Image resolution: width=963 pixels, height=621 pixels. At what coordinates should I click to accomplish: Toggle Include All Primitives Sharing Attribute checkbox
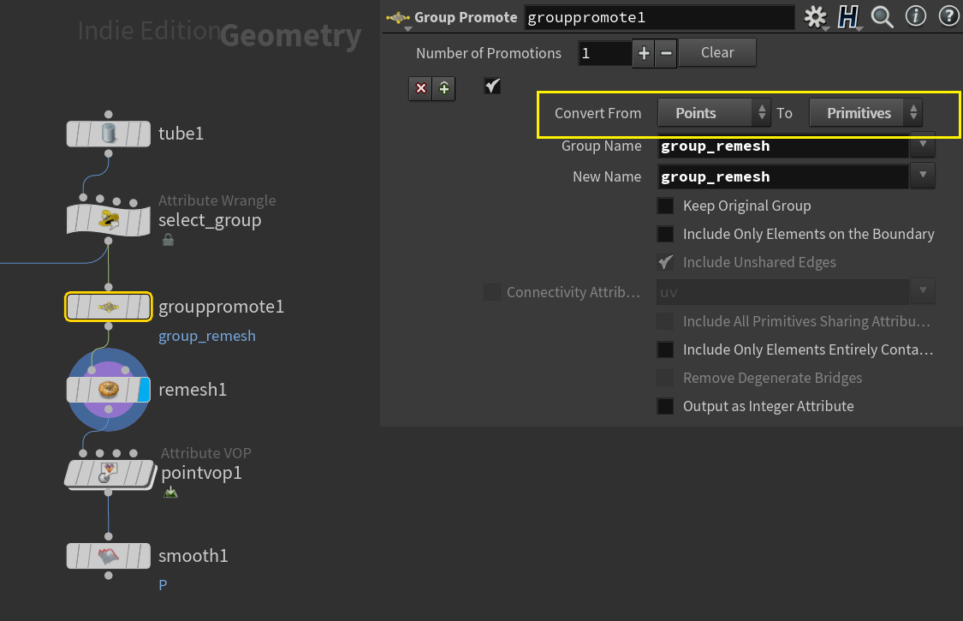[x=665, y=321]
